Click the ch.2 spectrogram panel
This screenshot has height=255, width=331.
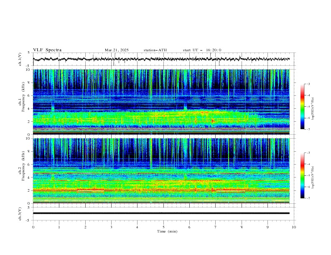[161, 171]
